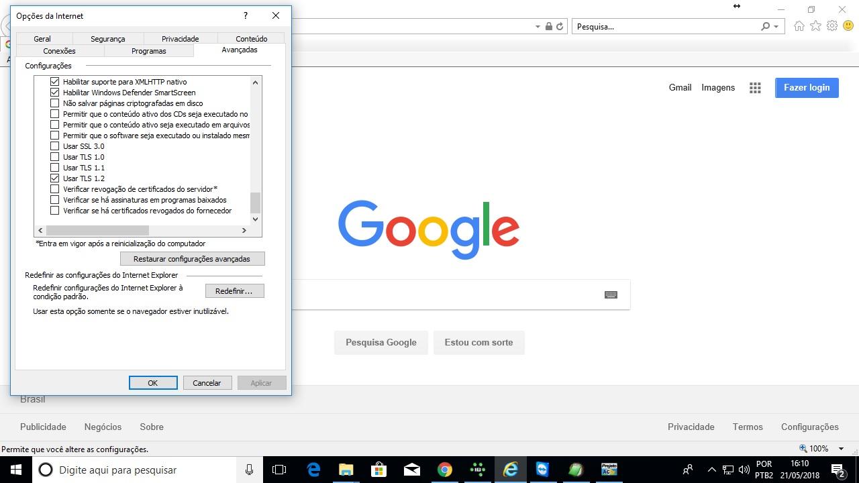The width and height of the screenshot is (859, 483).
Task: Open the favorites star icon
Action: tap(815, 26)
